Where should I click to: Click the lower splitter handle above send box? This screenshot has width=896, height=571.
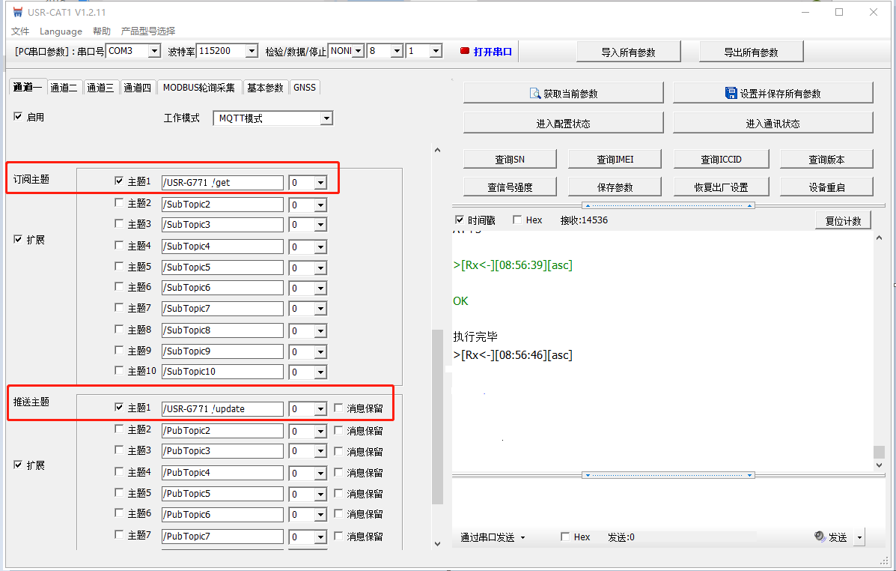tap(668, 475)
